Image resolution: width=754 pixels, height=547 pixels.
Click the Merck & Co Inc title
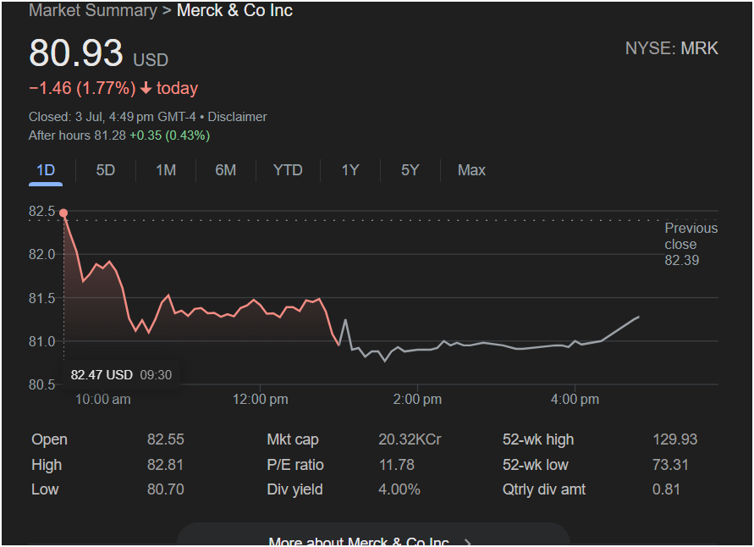(234, 10)
